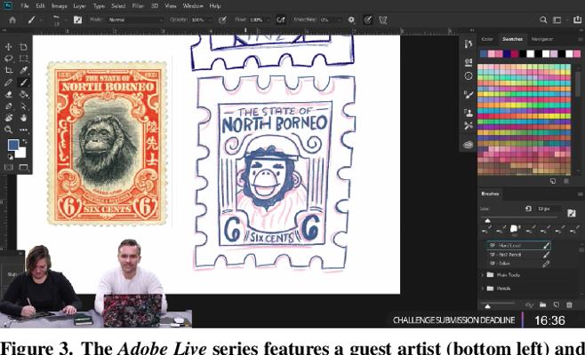The width and height of the screenshot is (585, 355).
Task: Toggle pressure for size button
Action: click(368, 20)
